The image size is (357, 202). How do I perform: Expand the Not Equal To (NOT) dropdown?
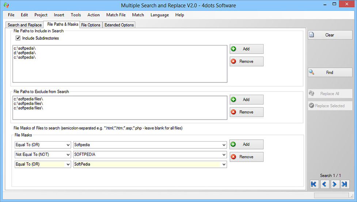point(68,155)
